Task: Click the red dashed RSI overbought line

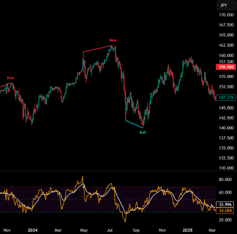Action: [x=108, y=187]
